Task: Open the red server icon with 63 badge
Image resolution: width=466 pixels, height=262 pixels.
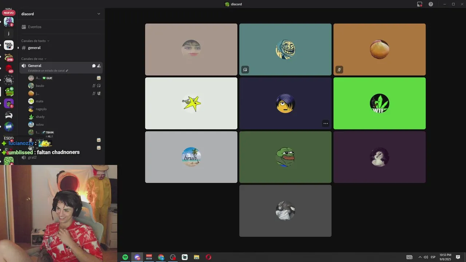Action: 9,69
